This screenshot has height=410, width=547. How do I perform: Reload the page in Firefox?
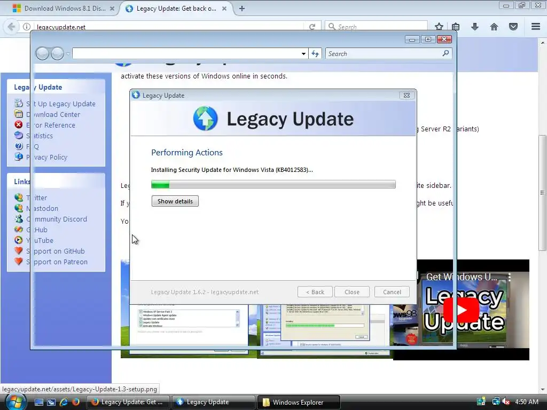[x=312, y=27]
